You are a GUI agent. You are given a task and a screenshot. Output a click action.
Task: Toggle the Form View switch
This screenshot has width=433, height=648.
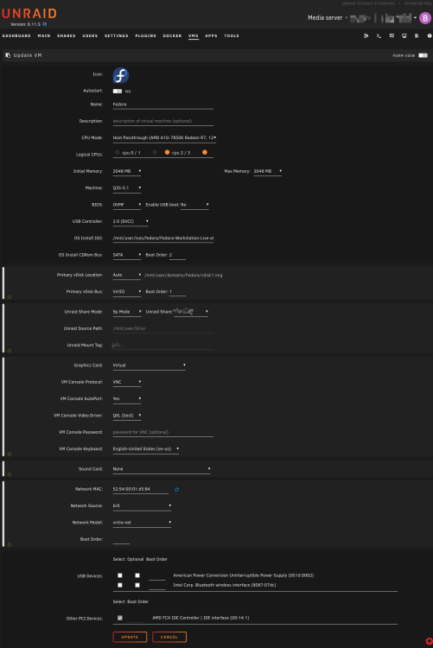pos(423,55)
